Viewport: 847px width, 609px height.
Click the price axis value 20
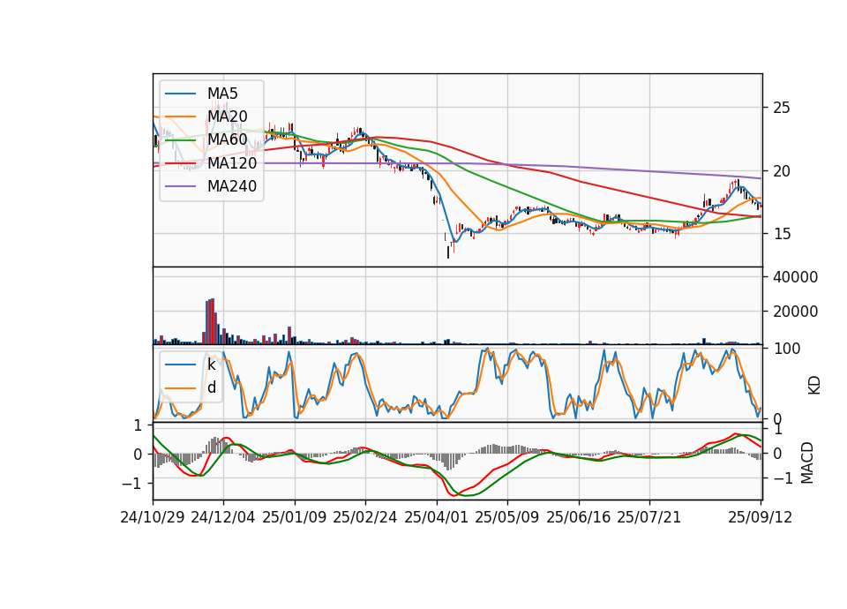[782, 171]
